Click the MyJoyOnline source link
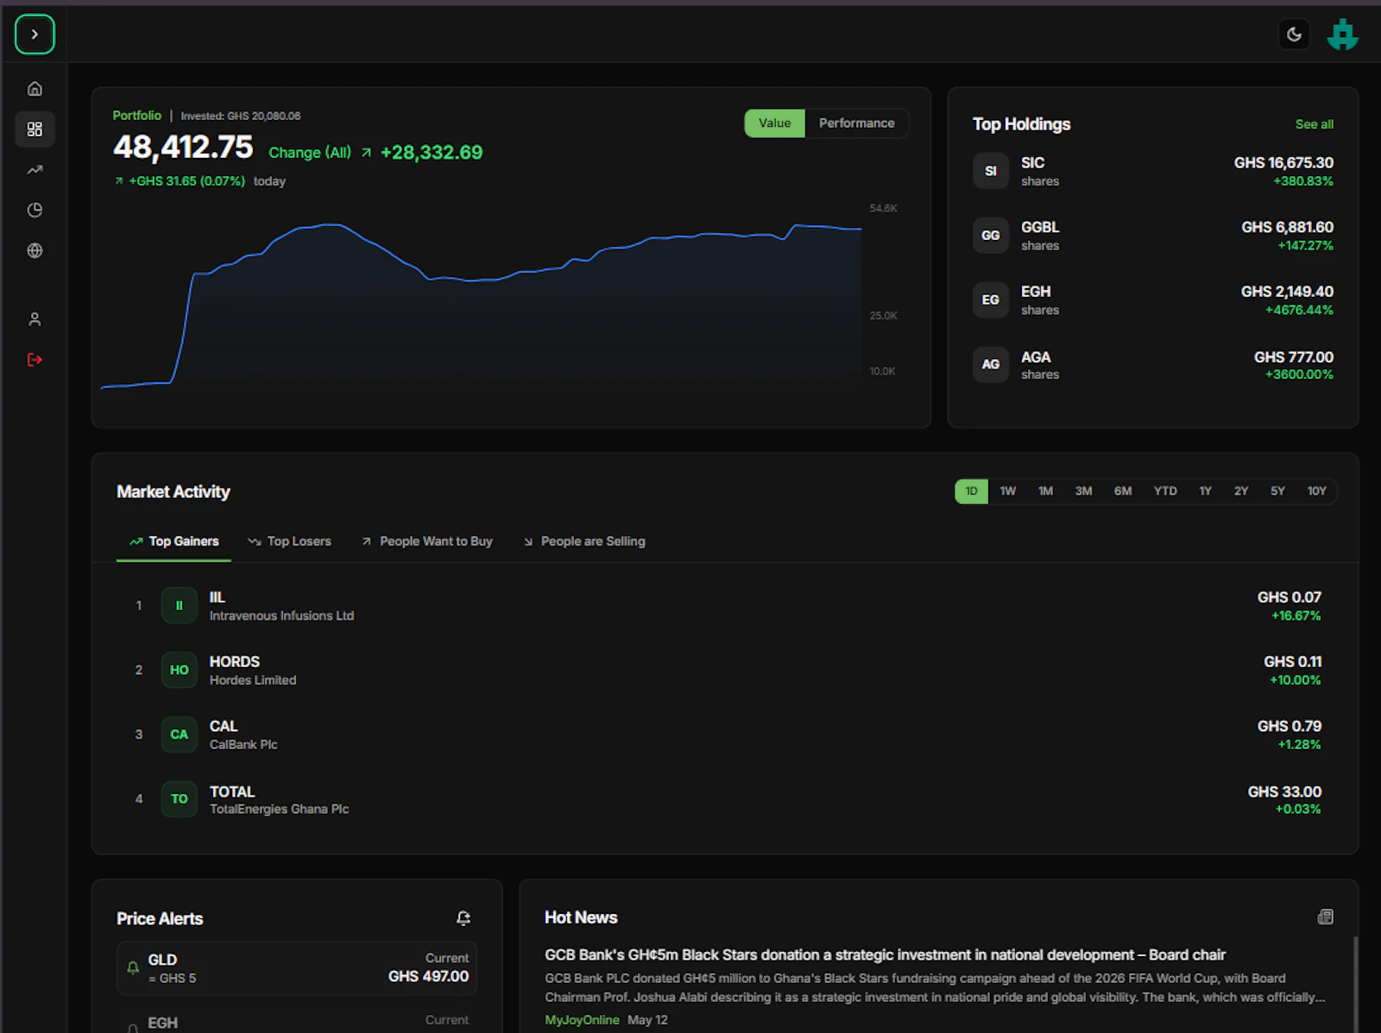 (x=582, y=1020)
